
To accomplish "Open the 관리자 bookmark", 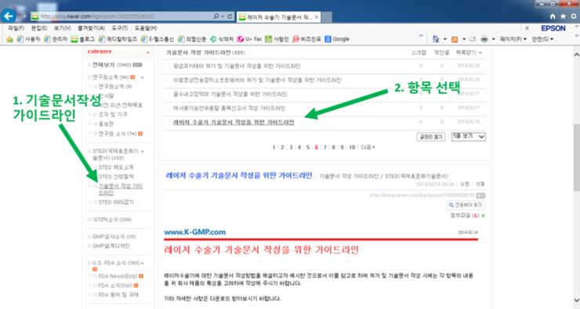I will [56, 39].
